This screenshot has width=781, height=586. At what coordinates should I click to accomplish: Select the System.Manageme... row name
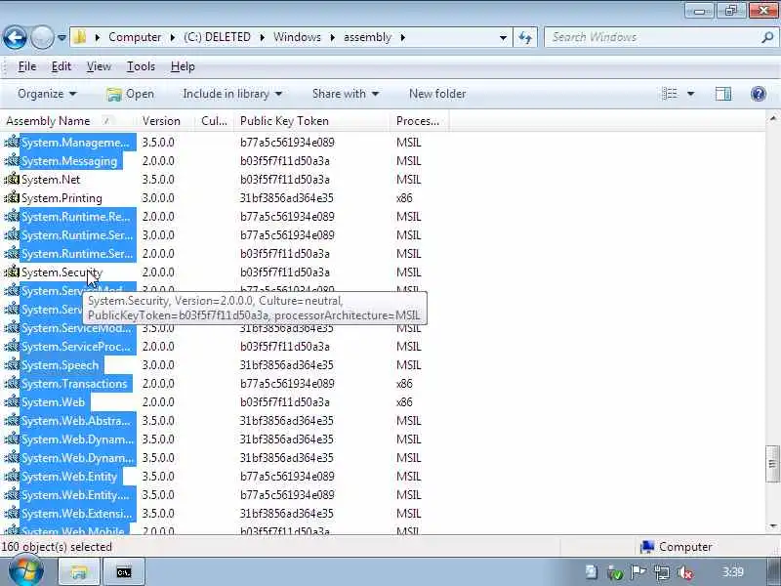coord(75,143)
